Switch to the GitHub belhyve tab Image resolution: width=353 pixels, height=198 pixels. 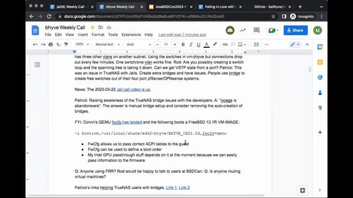(x=270, y=7)
